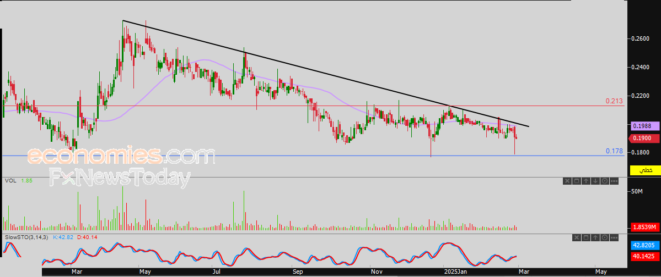Viewport: 661px width, 277px height.
Task: Maximize the SlowSTO indicator panel
Action: click(x=586, y=237)
